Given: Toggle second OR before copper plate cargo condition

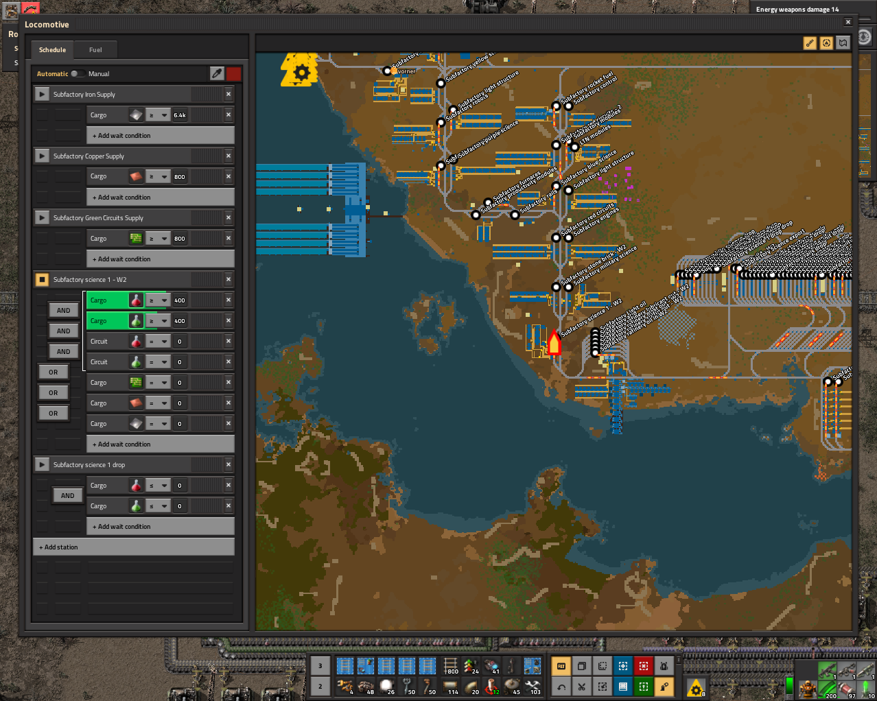Looking at the screenshot, I should (x=54, y=392).
